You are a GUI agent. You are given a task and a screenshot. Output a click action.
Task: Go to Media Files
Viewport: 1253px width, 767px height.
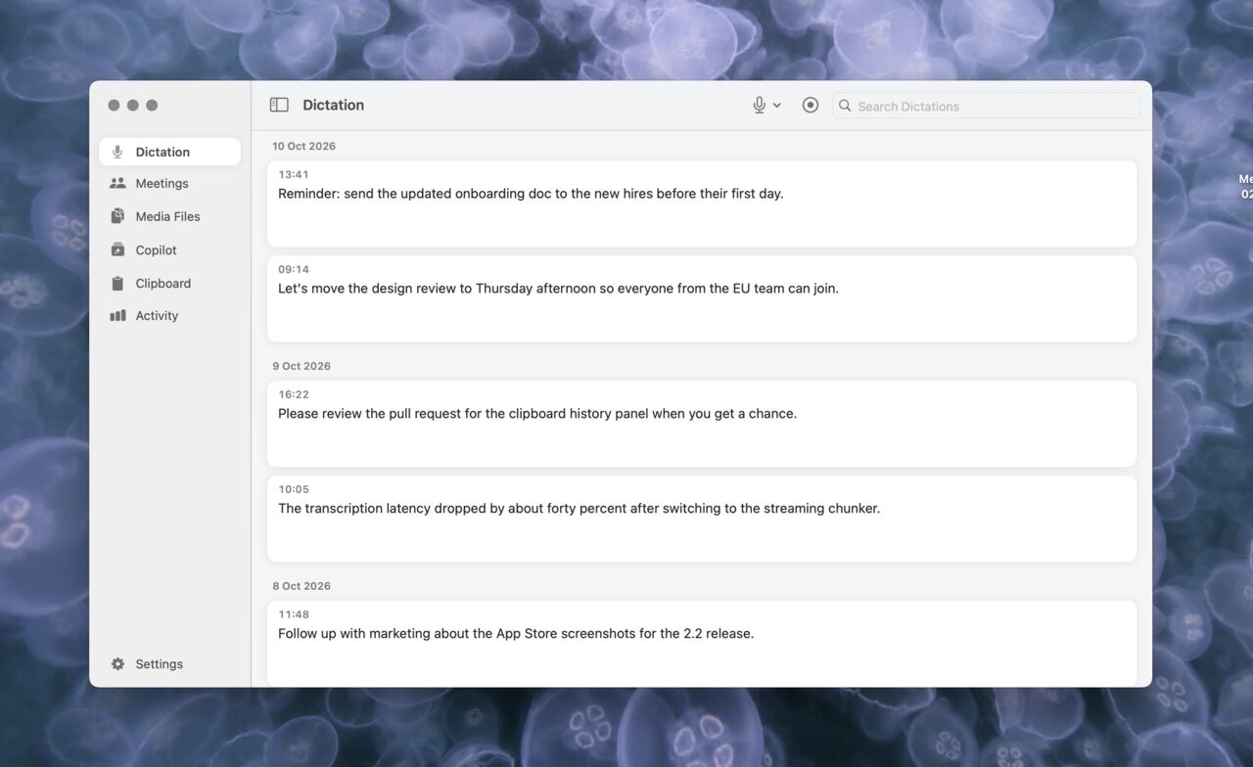pos(169,216)
